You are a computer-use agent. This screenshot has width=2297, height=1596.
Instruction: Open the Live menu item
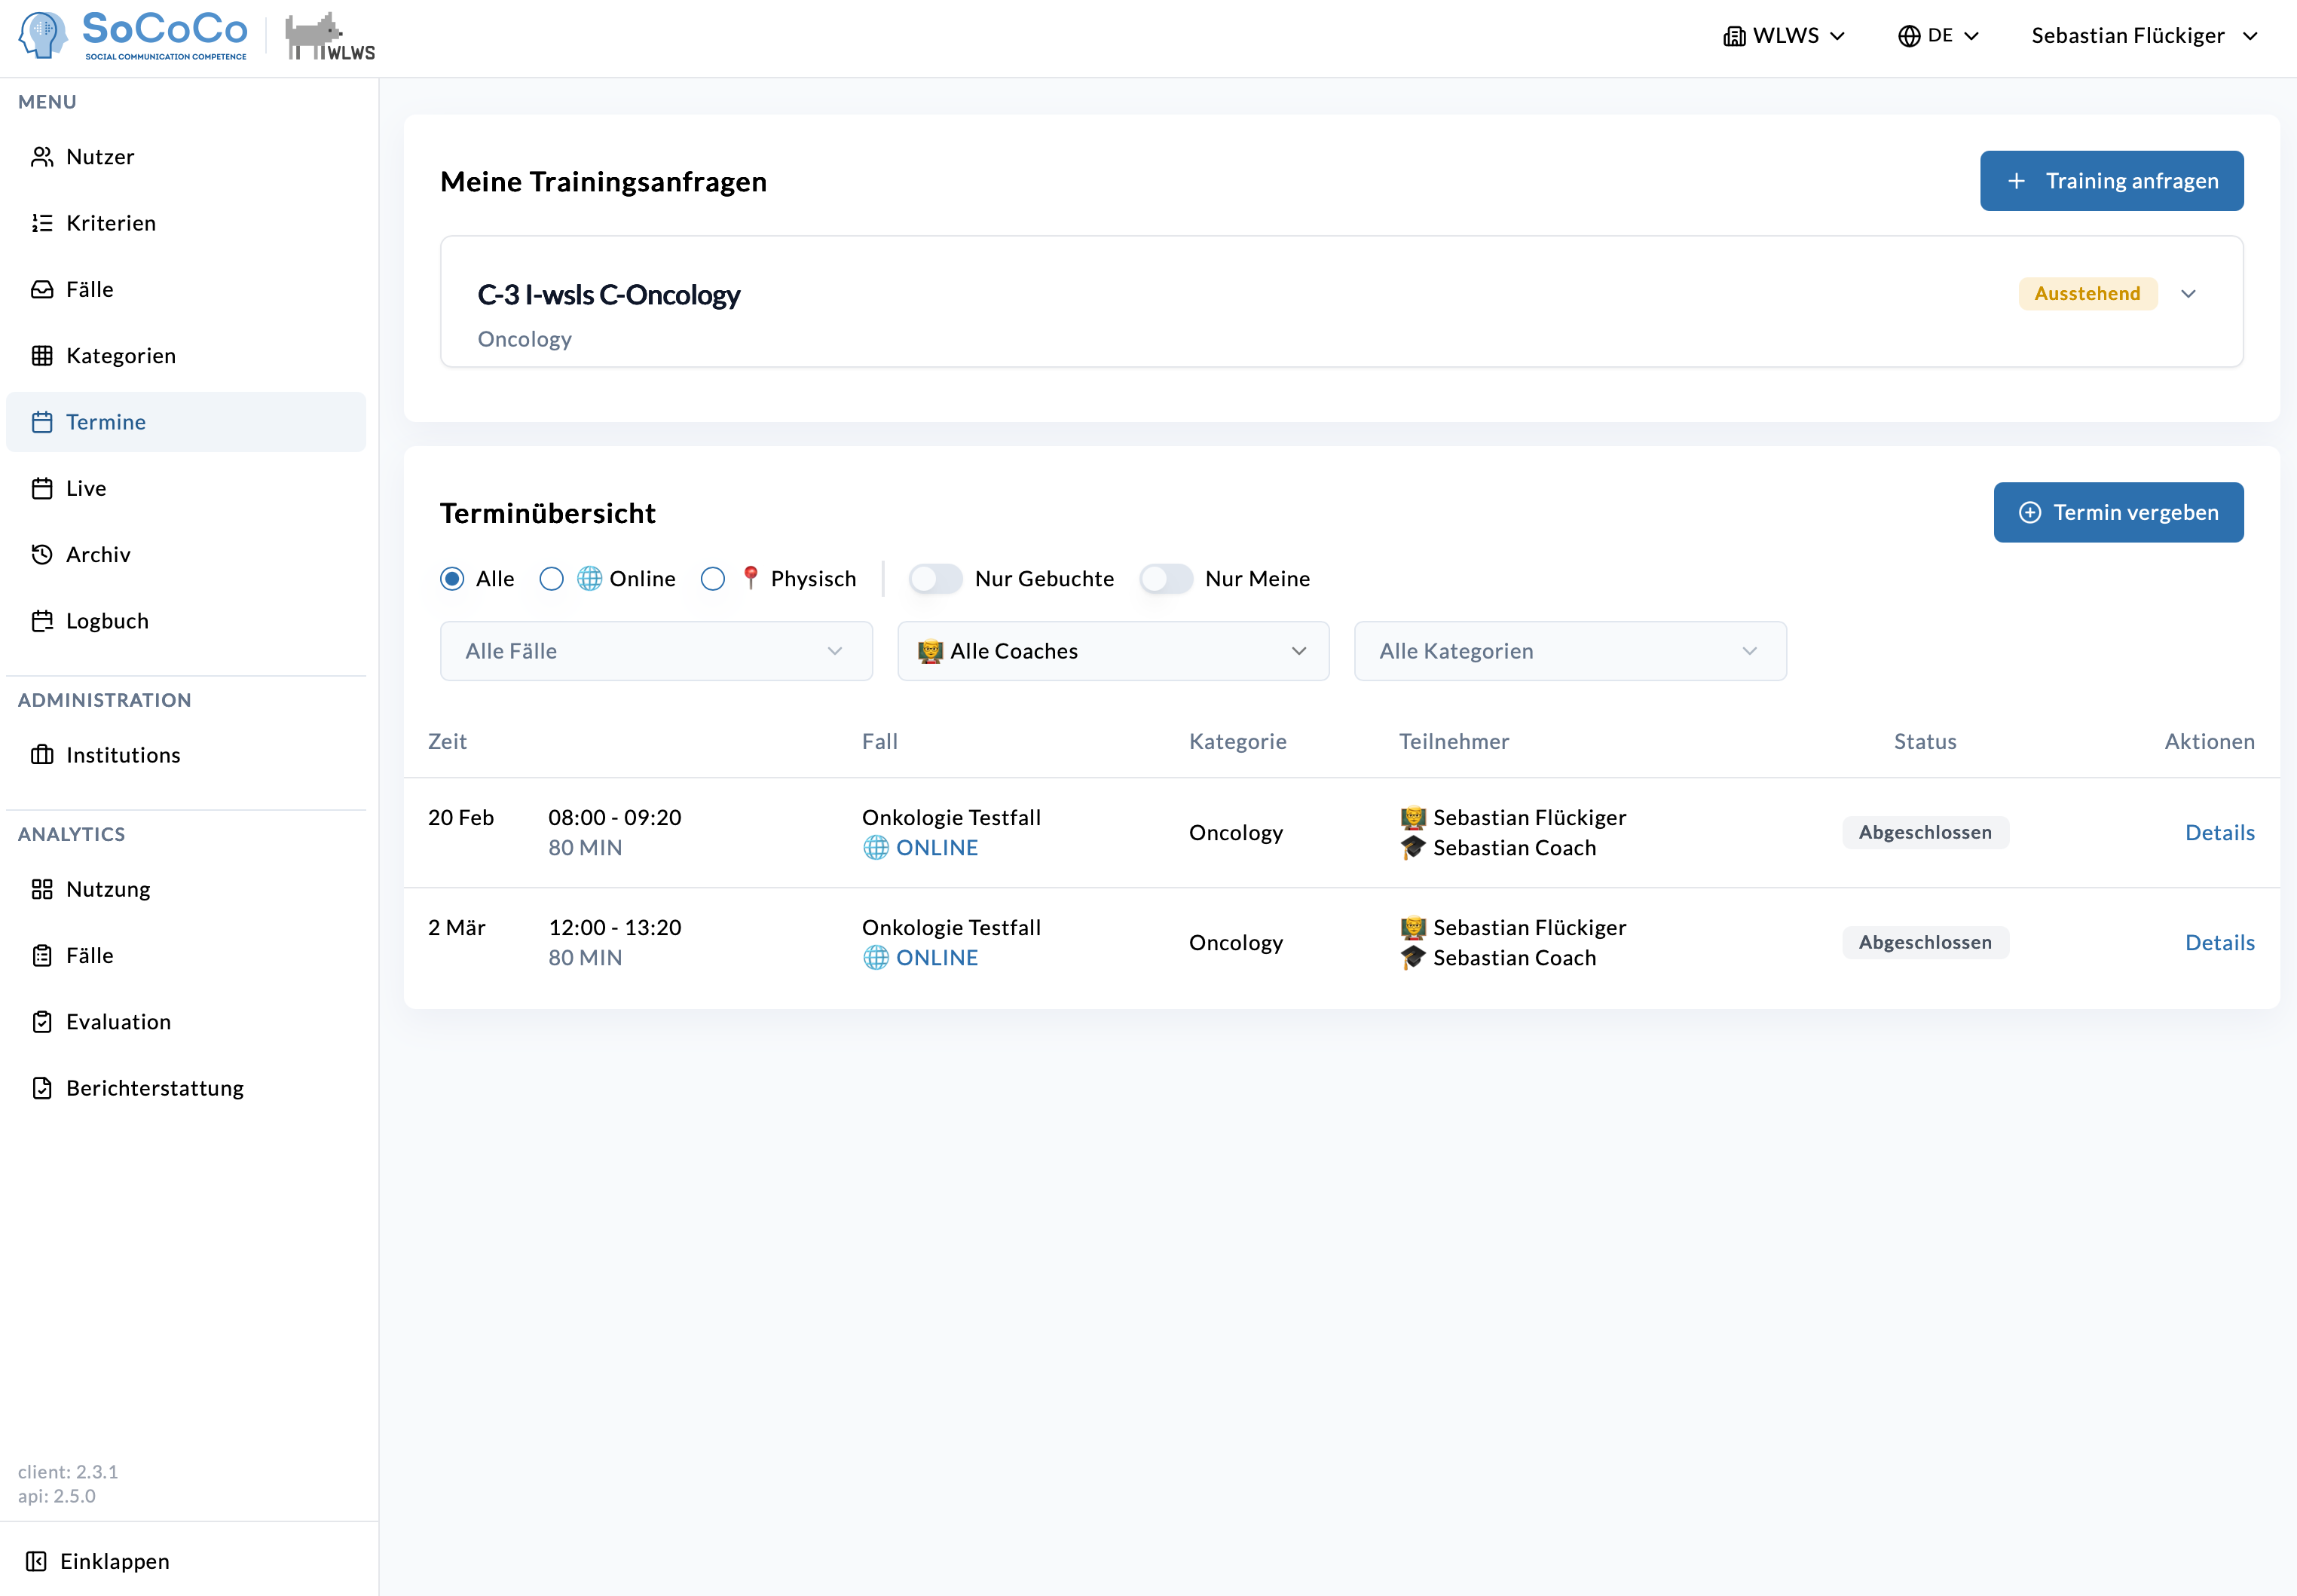[86, 488]
